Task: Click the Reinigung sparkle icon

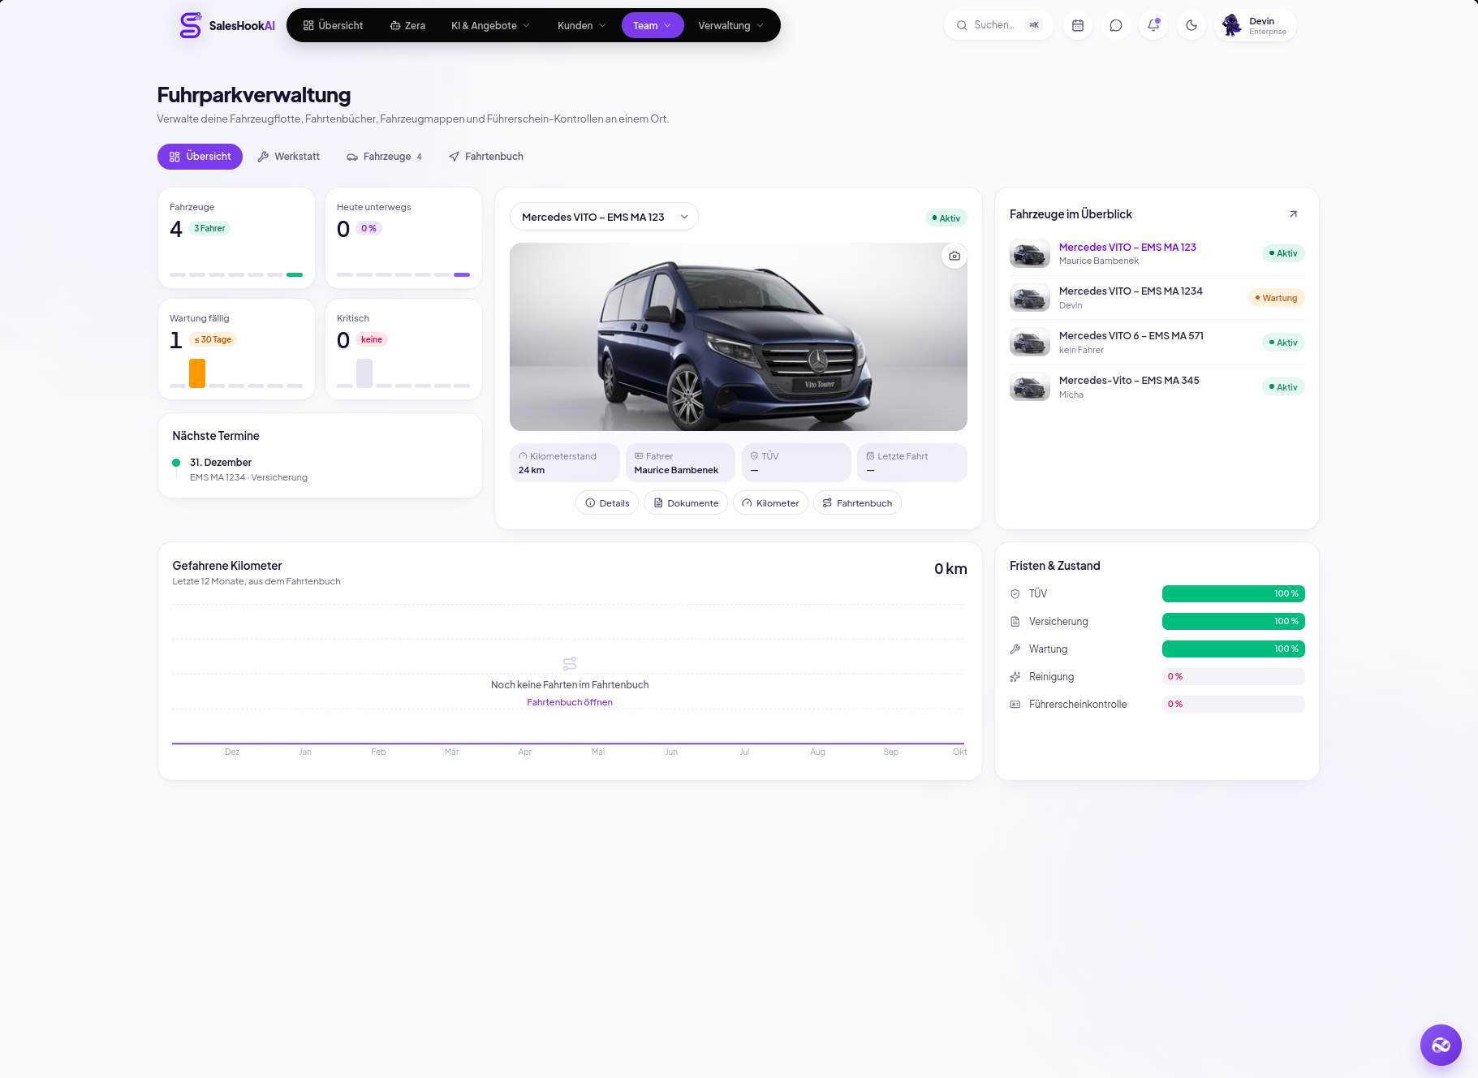Action: pos(1015,677)
